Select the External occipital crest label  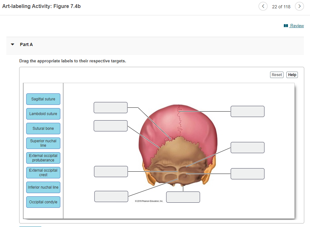(43, 173)
